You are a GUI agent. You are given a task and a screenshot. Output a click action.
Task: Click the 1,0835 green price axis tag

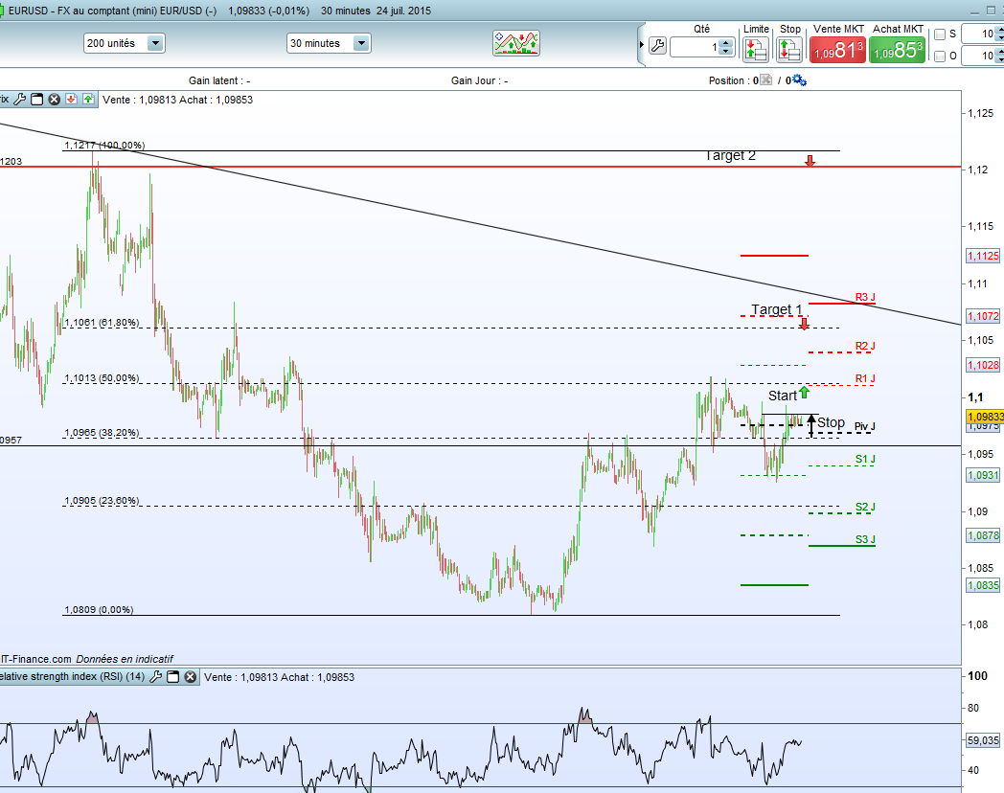click(x=983, y=585)
